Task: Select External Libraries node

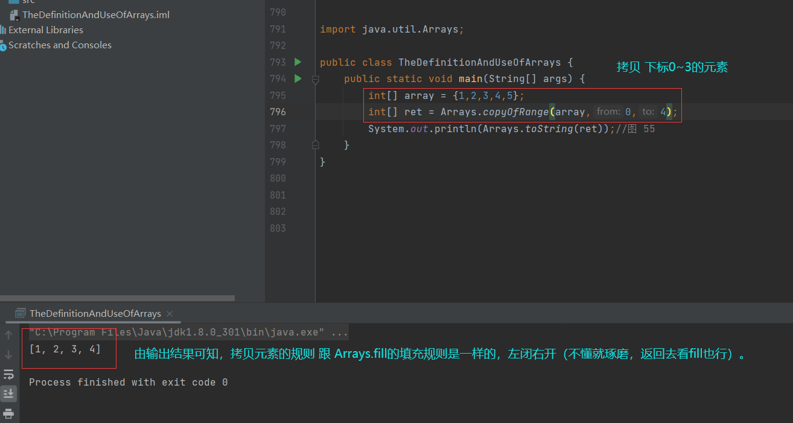Action: 46,30
